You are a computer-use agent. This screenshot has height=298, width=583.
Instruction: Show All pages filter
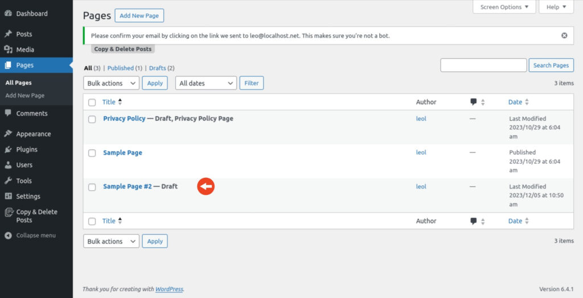tap(88, 68)
